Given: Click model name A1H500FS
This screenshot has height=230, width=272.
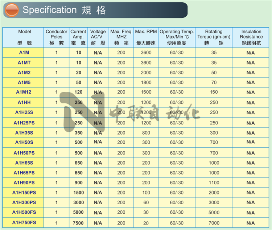Looking at the screenshot, I should tap(24, 212).
